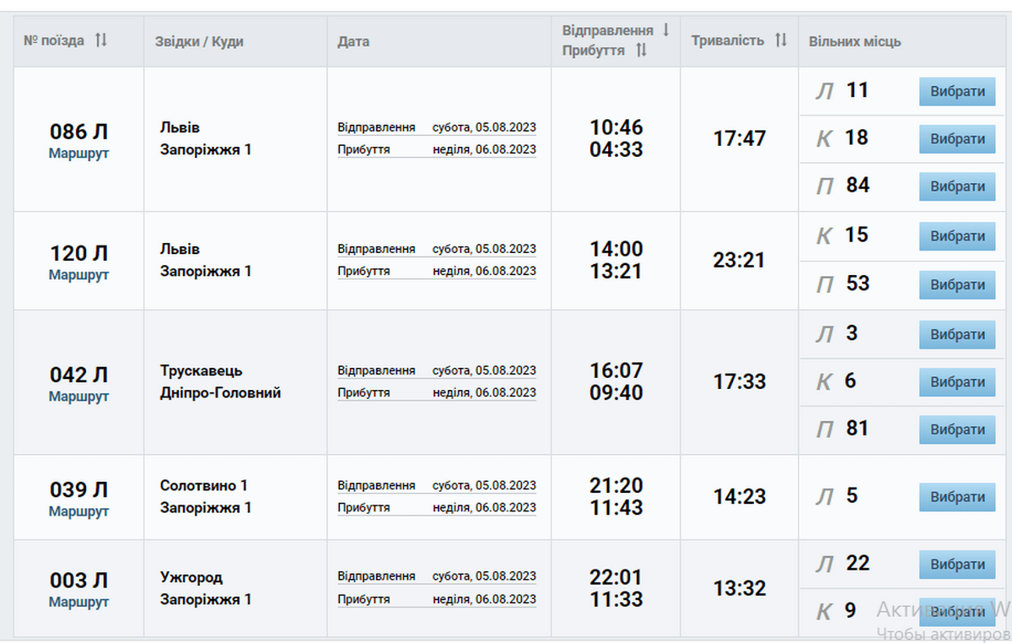The width and height of the screenshot is (1012, 643).
Task: Choose К class with 18 seats, train 086
Action: [957, 139]
